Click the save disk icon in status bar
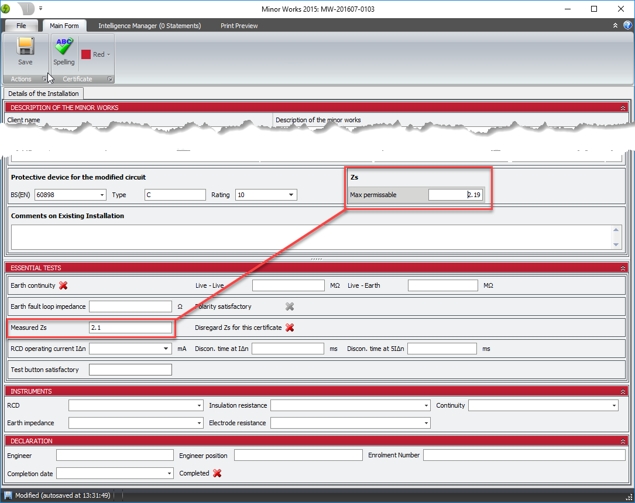This screenshot has width=635, height=503. [8, 495]
